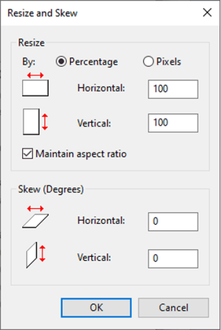Click the vertical skew parallelogram icon
This screenshot has width=221, height=330.
pyautogui.click(x=32, y=255)
